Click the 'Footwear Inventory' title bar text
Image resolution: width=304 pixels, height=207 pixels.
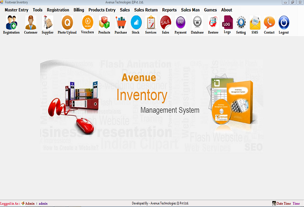(17, 3)
